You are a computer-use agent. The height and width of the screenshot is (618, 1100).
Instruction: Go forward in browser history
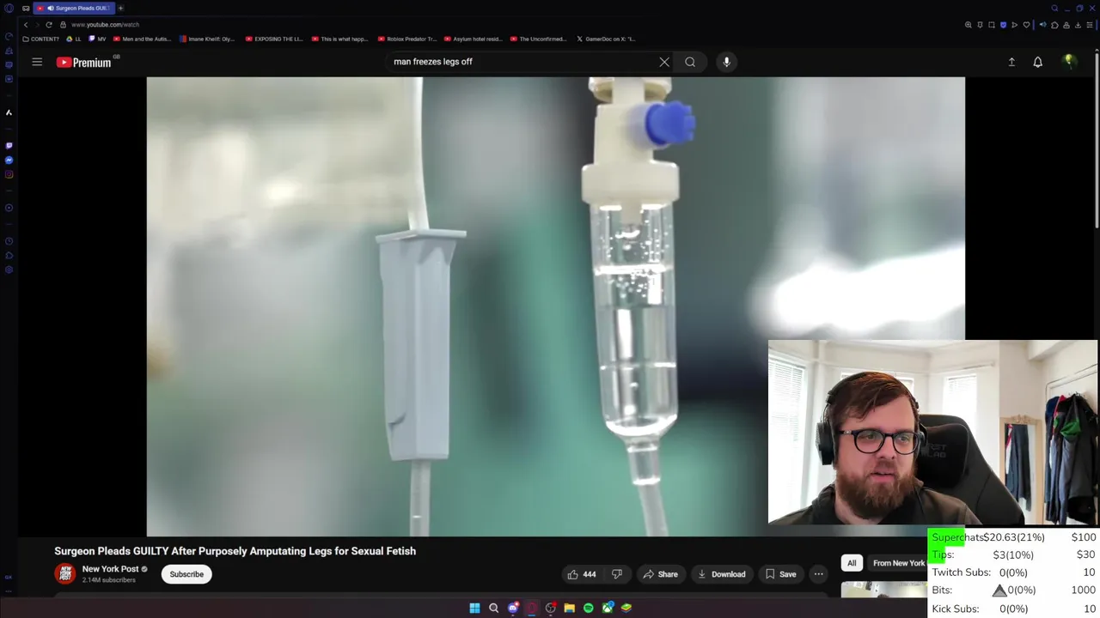pos(37,25)
